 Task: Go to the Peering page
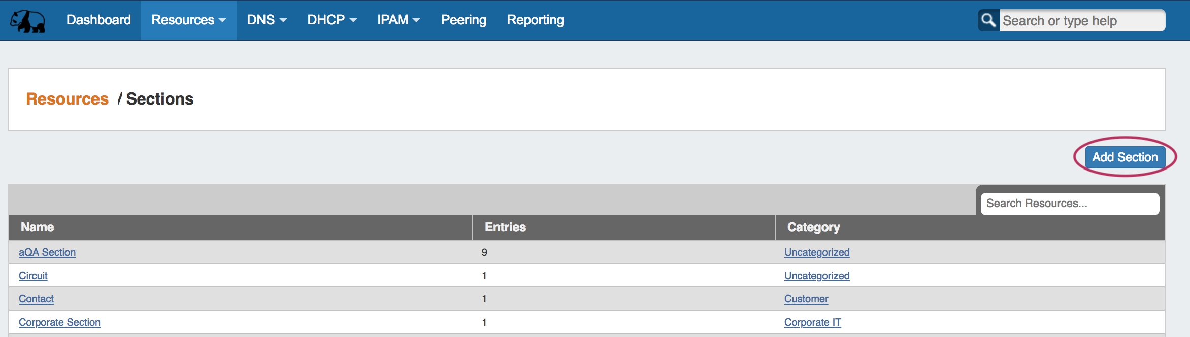pyautogui.click(x=464, y=20)
